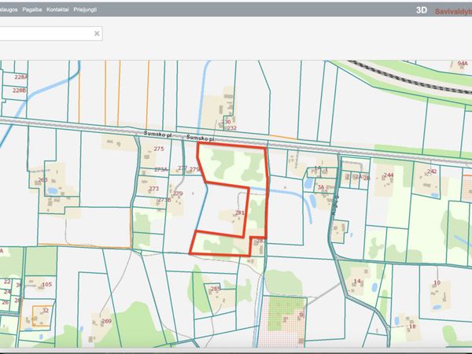Select building 281 inside the red parcel
This screenshot has height=354, width=472.
click(x=240, y=213)
